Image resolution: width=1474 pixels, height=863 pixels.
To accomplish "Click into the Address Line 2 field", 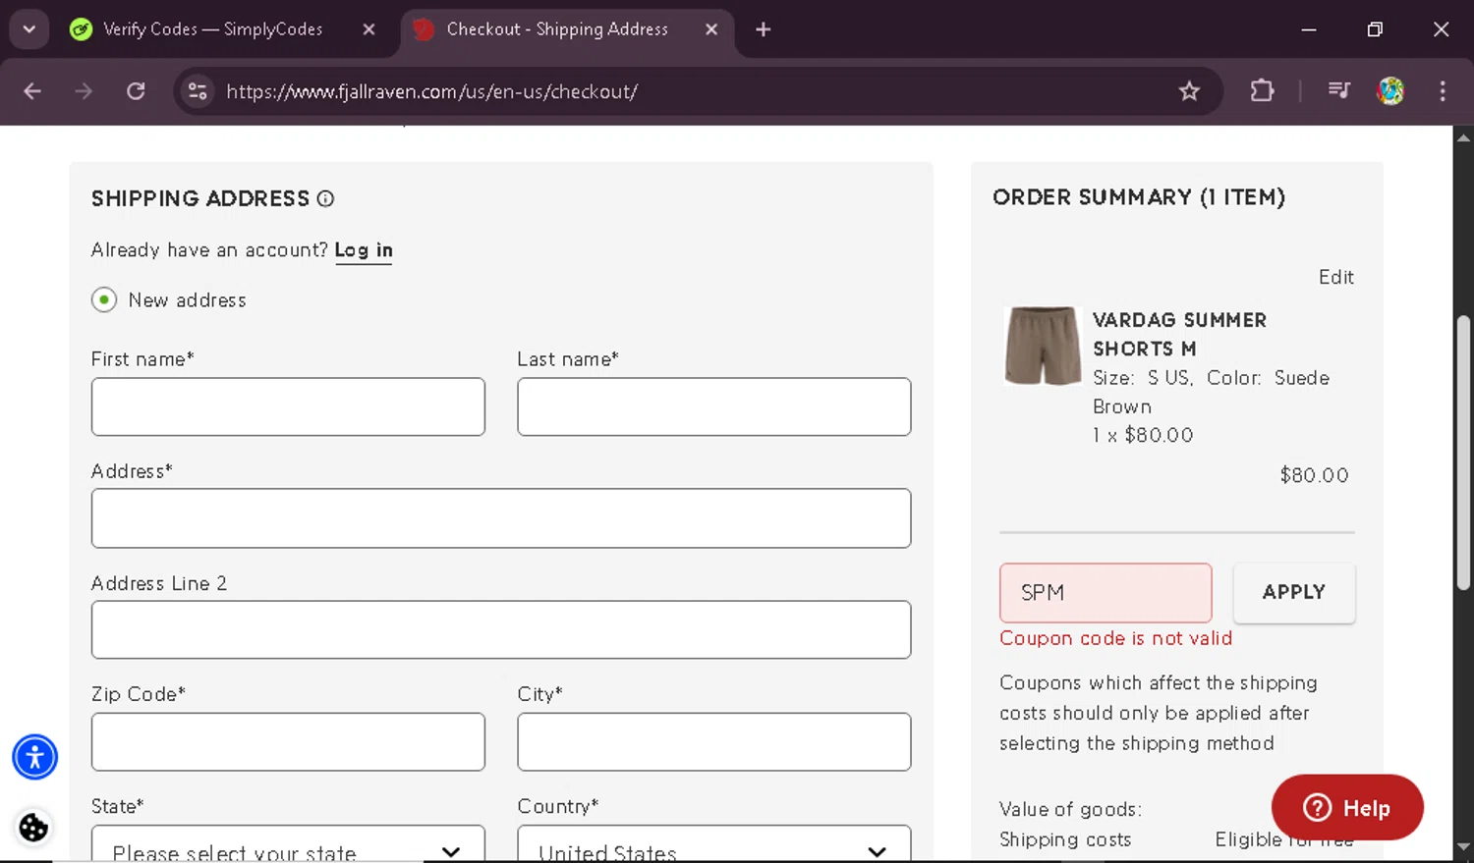I will (501, 629).
